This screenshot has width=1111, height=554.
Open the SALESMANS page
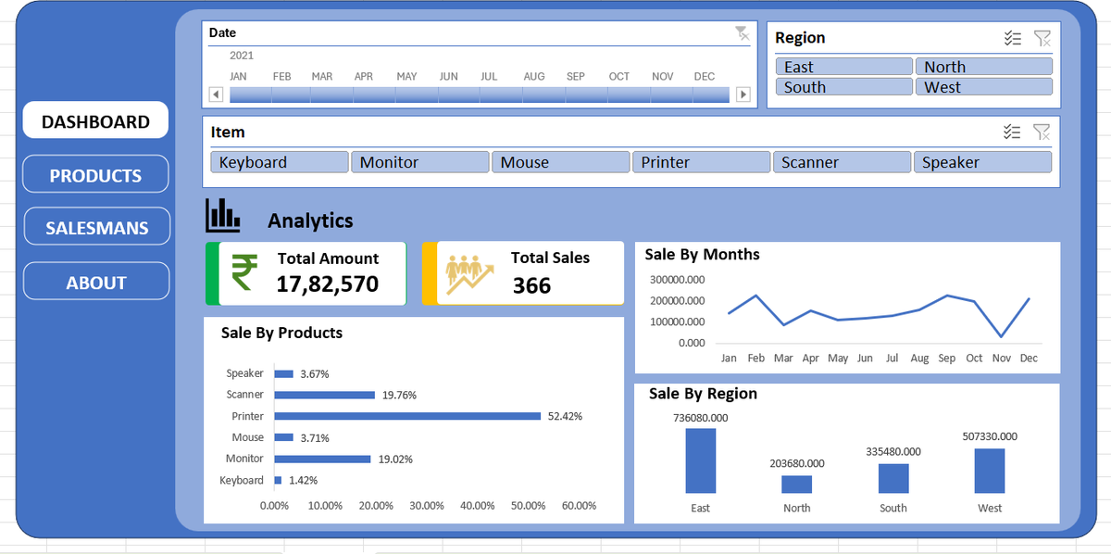pyautogui.click(x=96, y=227)
